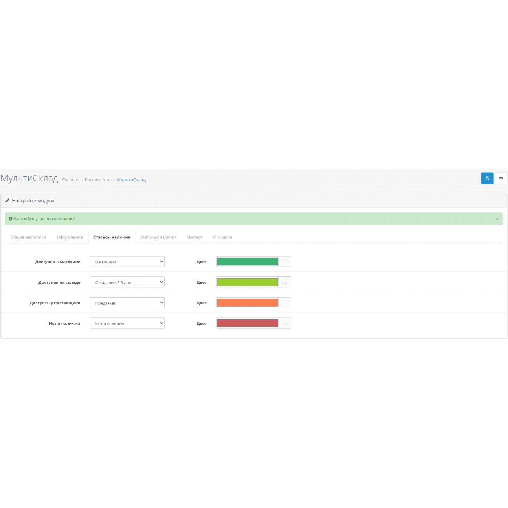This screenshot has height=508, width=508.
Task: Click the orange supplier color field
Action: 247,303
